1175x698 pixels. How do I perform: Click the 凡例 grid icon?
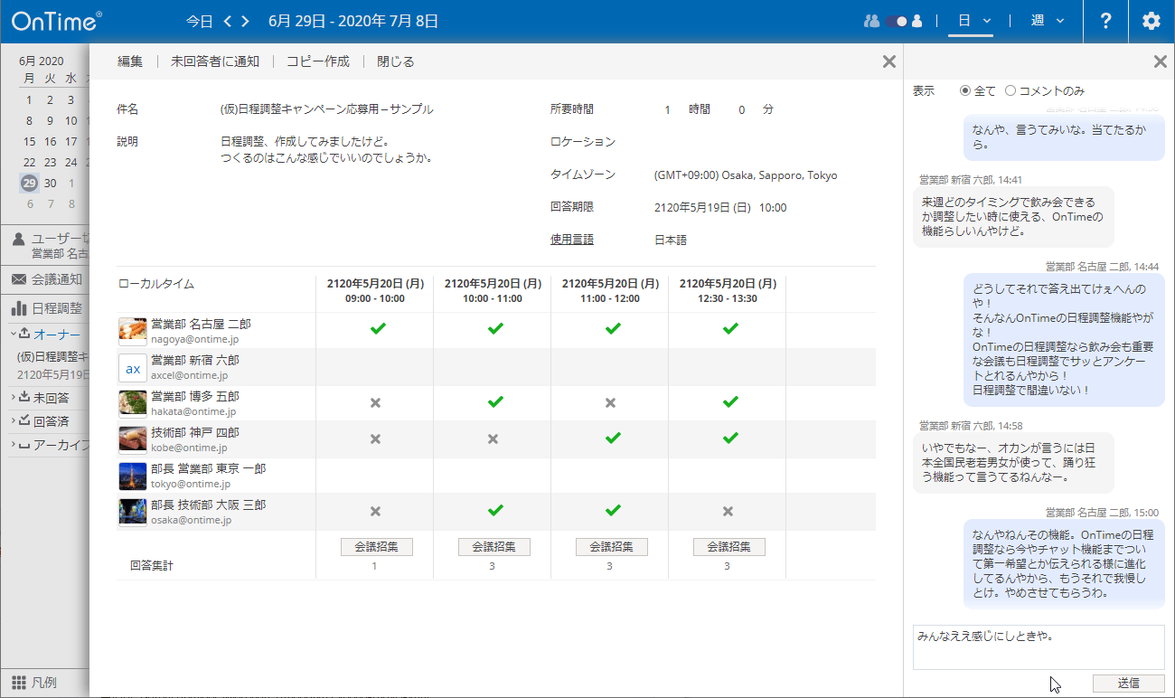click(18, 683)
